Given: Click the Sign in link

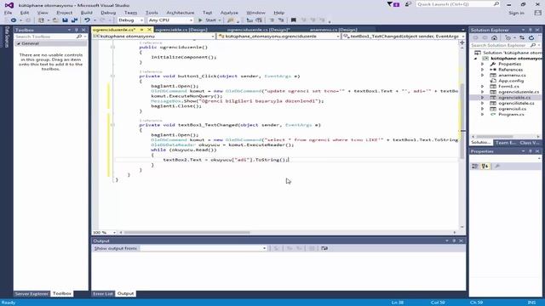Looking at the screenshot, I should pos(516,13).
